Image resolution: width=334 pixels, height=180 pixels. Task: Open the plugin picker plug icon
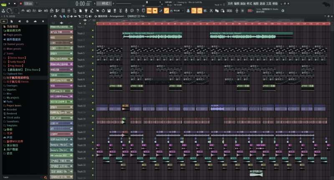coord(86,11)
